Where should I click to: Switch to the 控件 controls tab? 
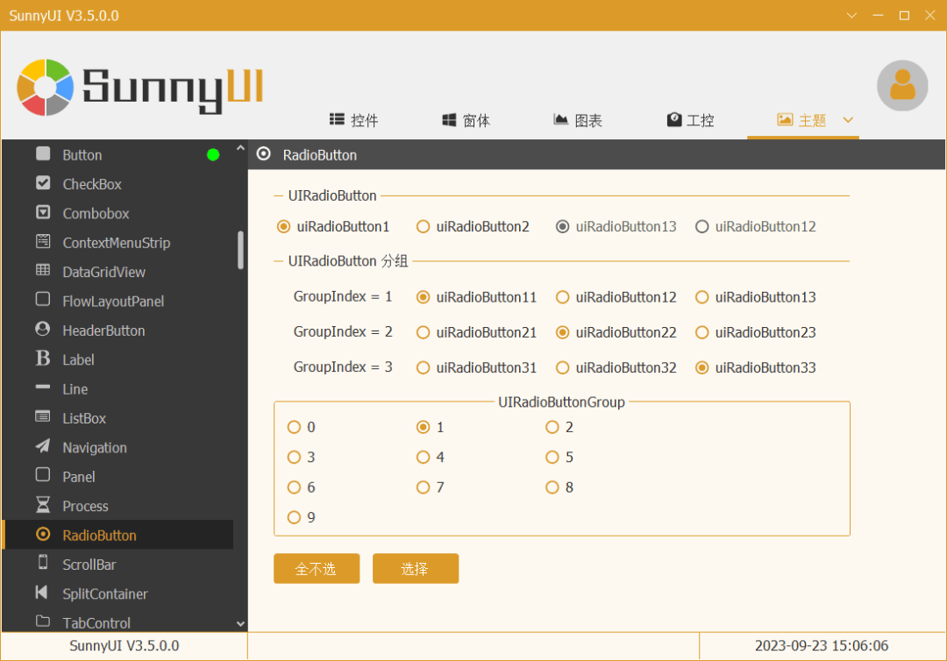(354, 120)
